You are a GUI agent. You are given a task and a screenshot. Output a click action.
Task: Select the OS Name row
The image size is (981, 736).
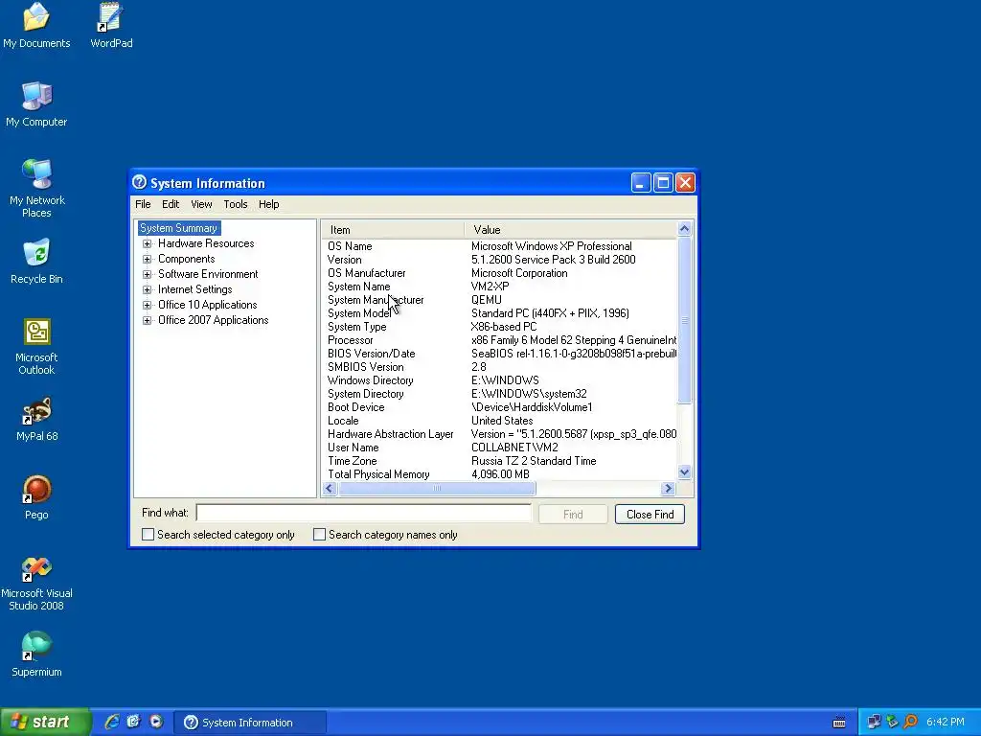tap(500, 246)
